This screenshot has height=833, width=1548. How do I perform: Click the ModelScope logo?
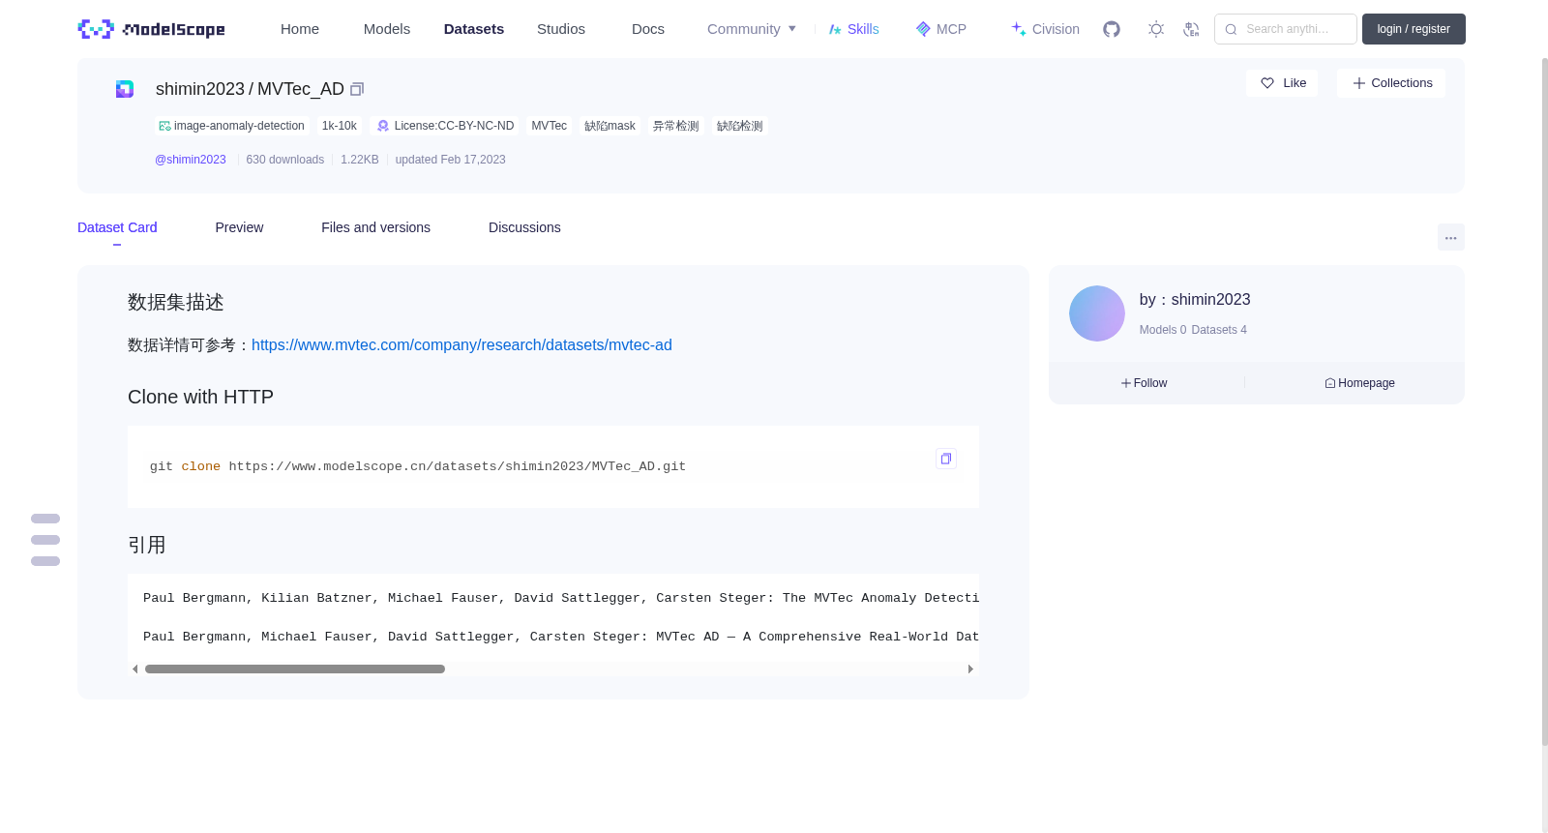(x=151, y=29)
